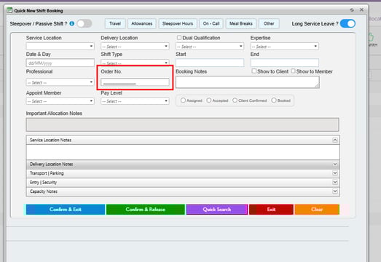Click the End time input field
Image resolution: width=381 pixels, height=262 pixels.
click(285, 63)
